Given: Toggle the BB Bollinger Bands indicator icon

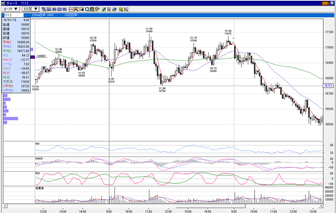Looking at the screenshot, I should coord(54,9).
